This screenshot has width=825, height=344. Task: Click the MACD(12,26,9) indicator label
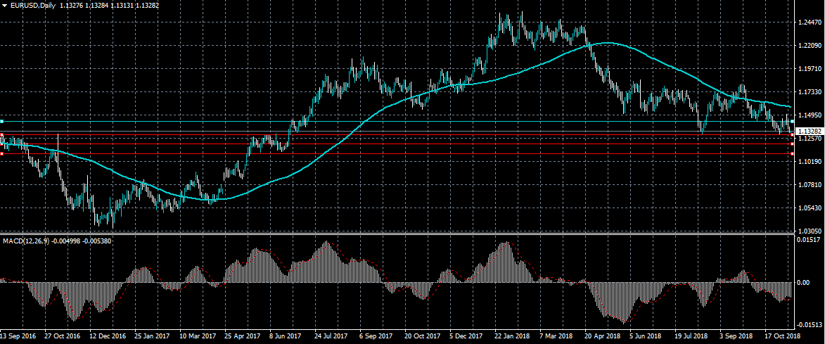pyautogui.click(x=25, y=241)
